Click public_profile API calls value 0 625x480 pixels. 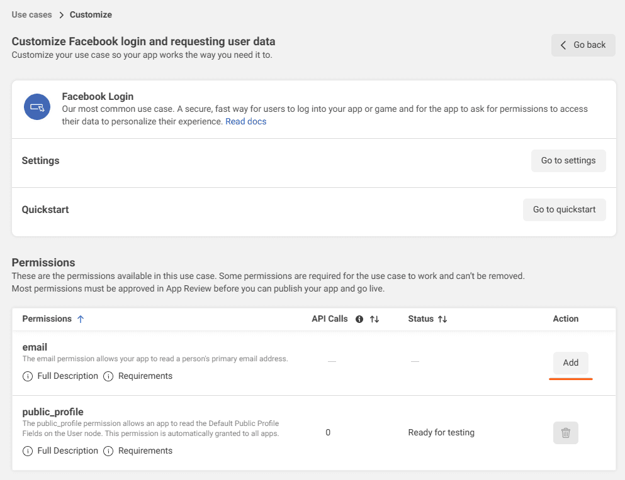328,433
